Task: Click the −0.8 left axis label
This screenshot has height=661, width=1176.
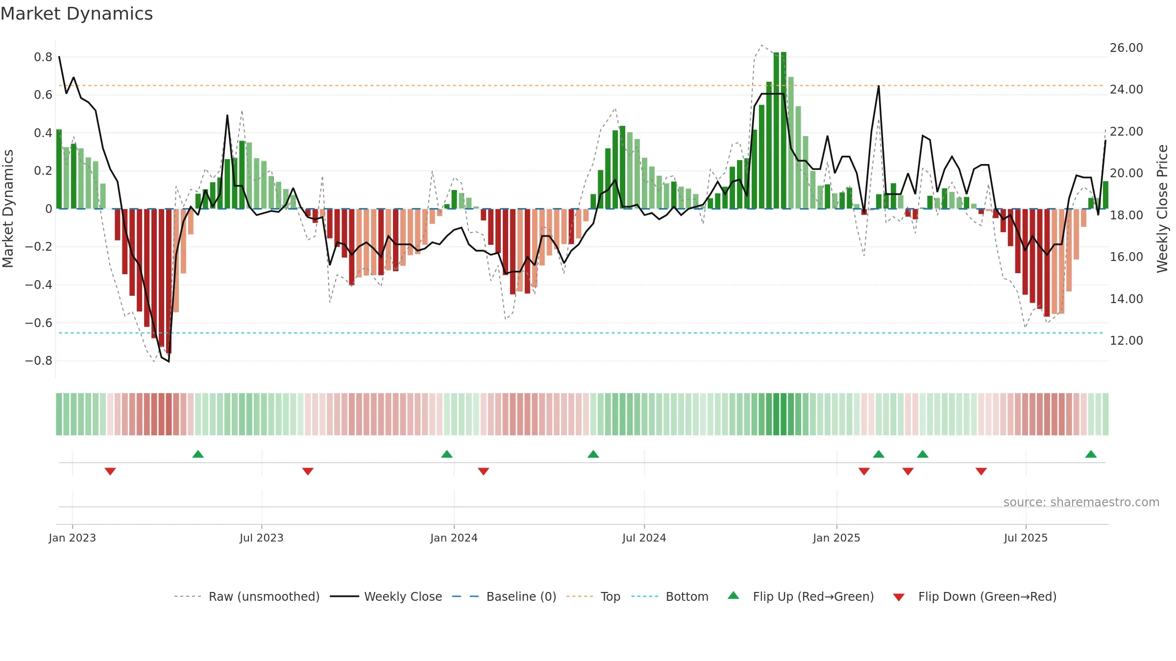Action: (x=39, y=361)
